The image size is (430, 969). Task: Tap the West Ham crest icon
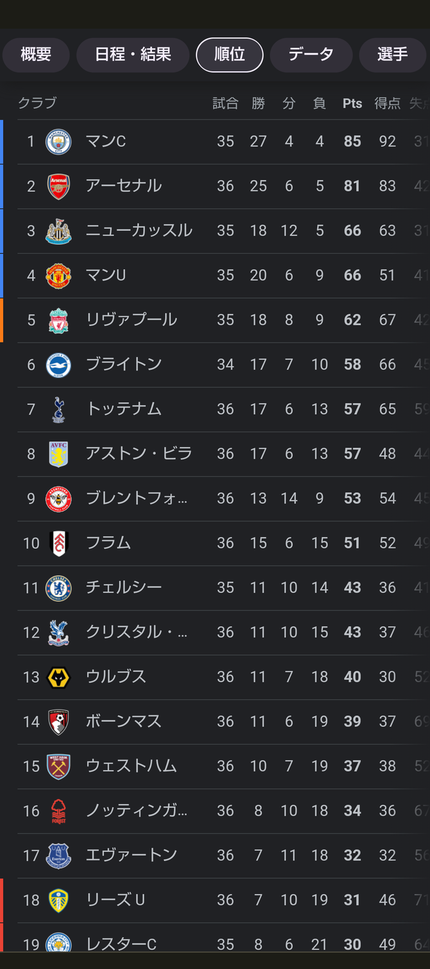coord(58,766)
